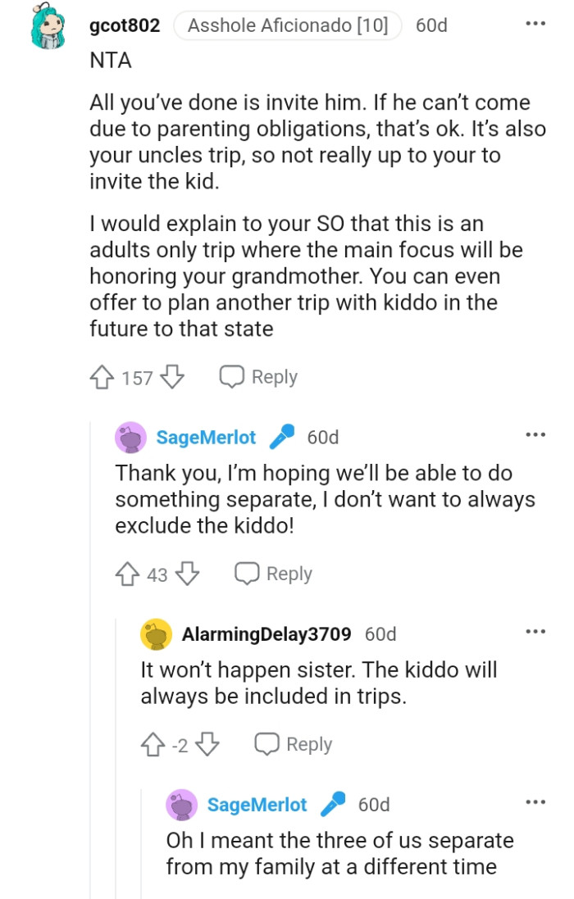The height and width of the screenshot is (899, 574).
Task: Upvote gcot802's NTA comment
Action: pyautogui.click(x=102, y=377)
